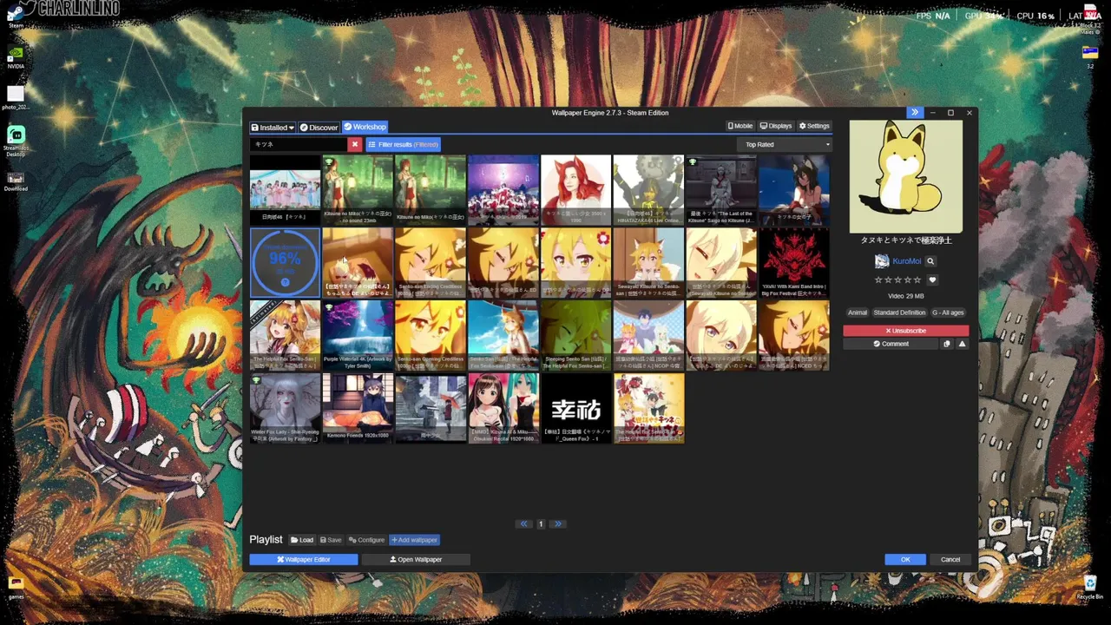Confirm with the OK button
The image size is (1111, 625).
(x=905, y=560)
